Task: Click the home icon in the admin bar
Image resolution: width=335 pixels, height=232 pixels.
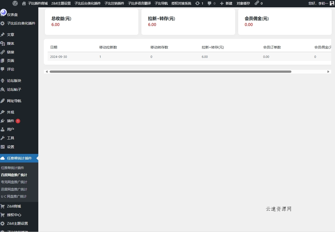Action: tap(24, 3)
